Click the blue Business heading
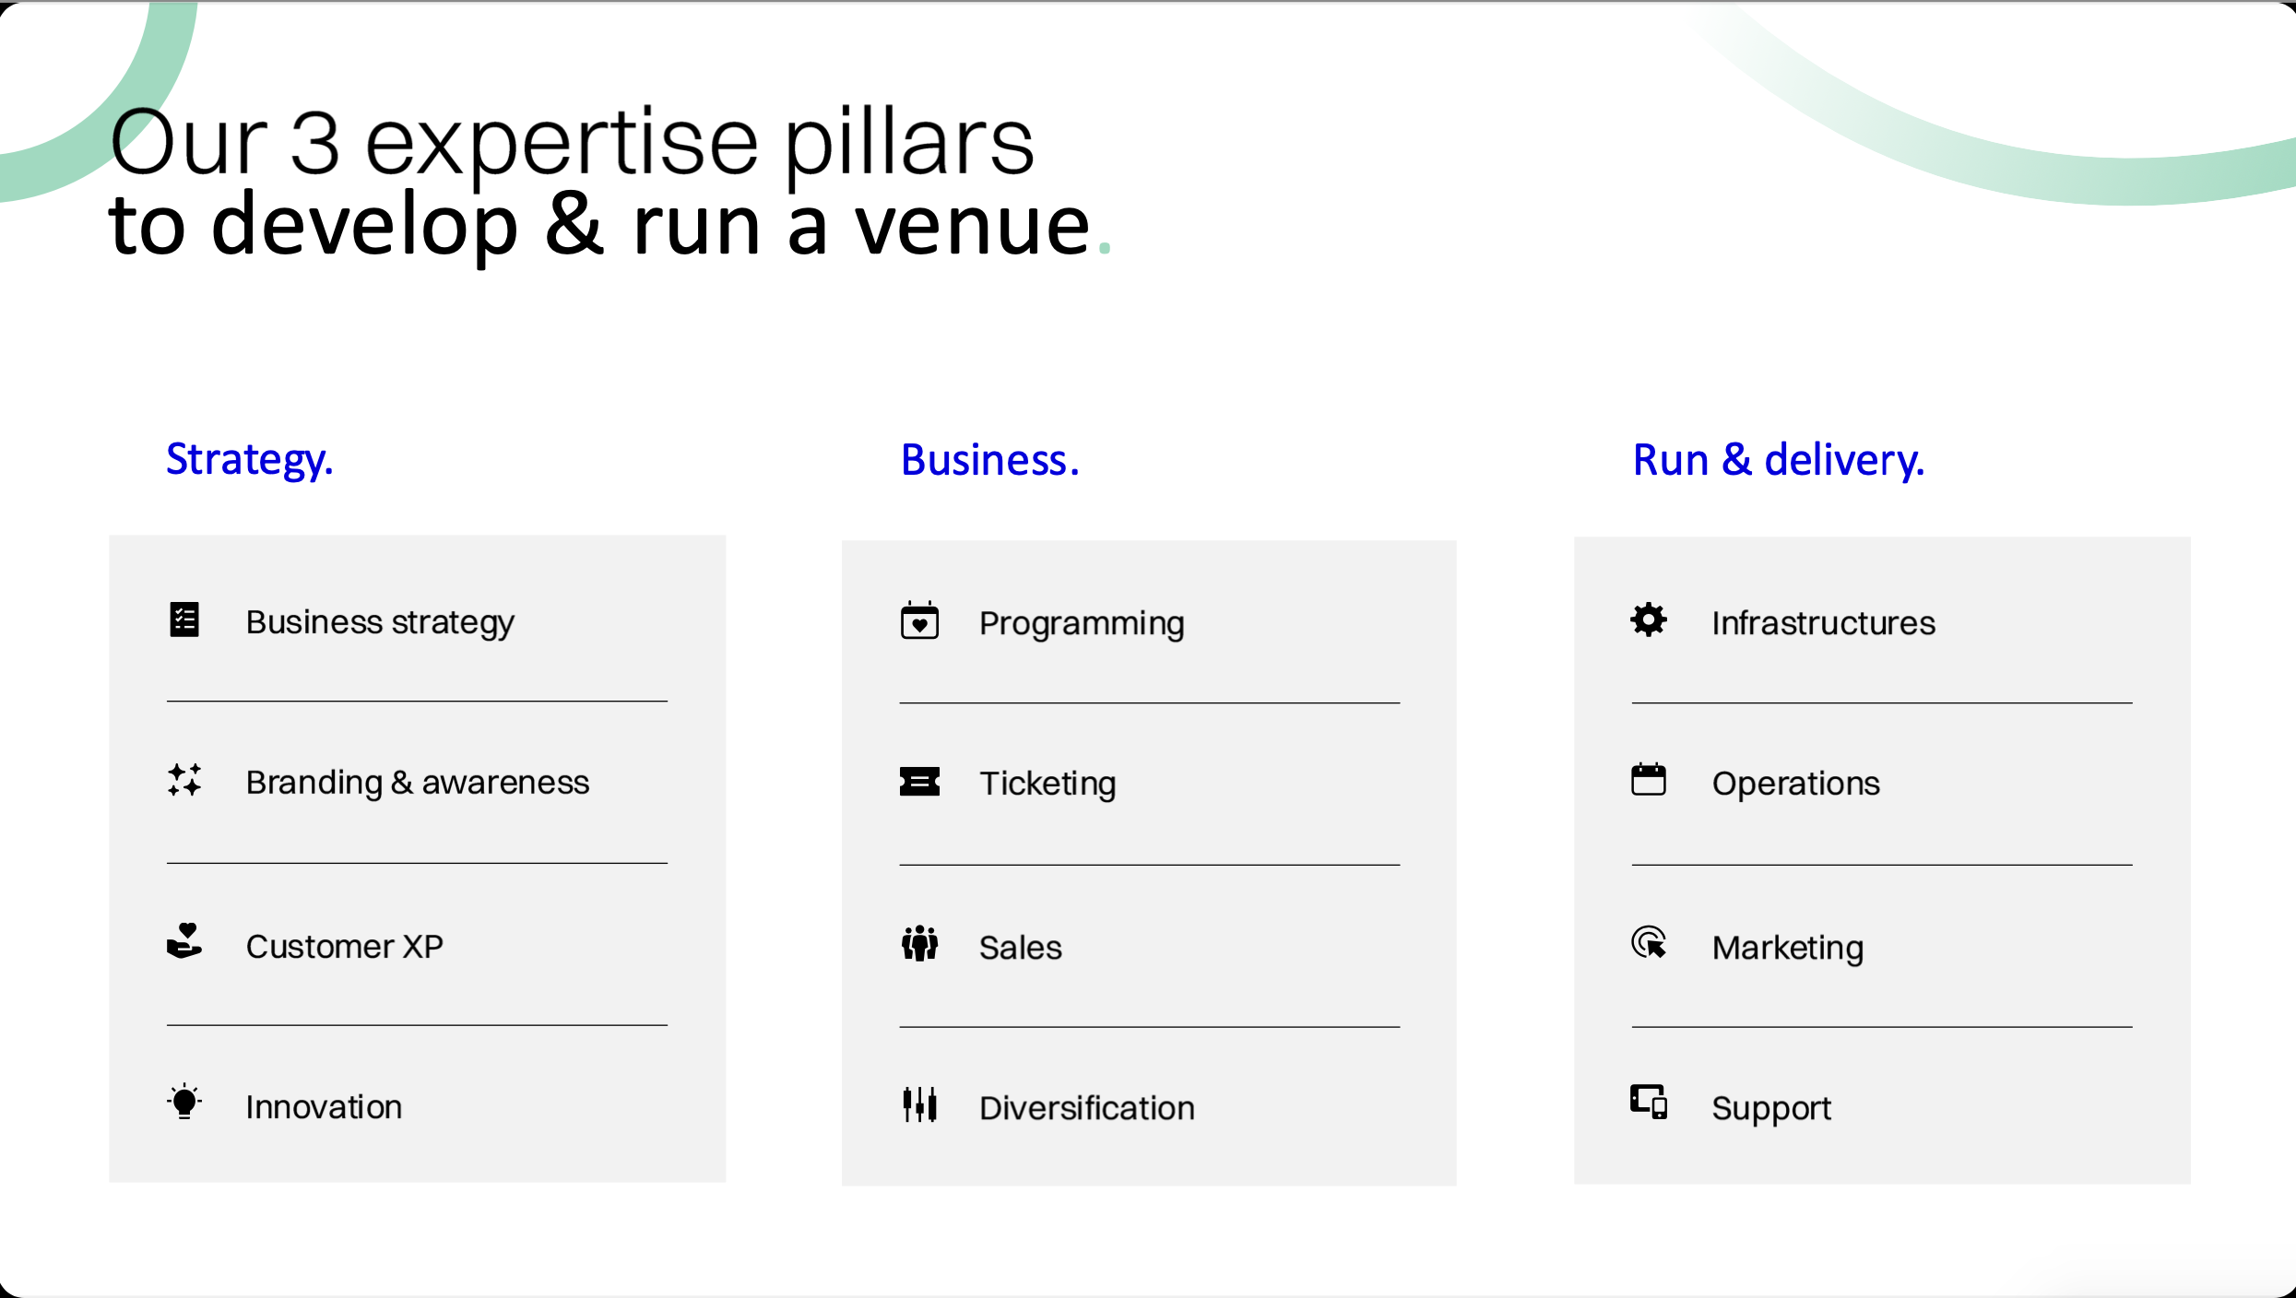Image resolution: width=2296 pixels, height=1298 pixels. point(989,460)
